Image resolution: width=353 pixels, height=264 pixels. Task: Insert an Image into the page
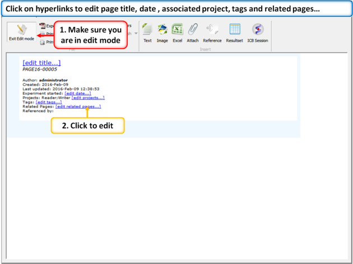click(162, 33)
